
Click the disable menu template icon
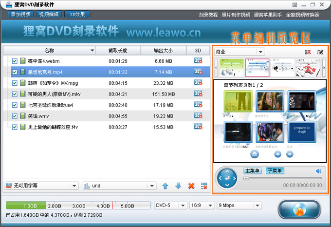[308, 52]
